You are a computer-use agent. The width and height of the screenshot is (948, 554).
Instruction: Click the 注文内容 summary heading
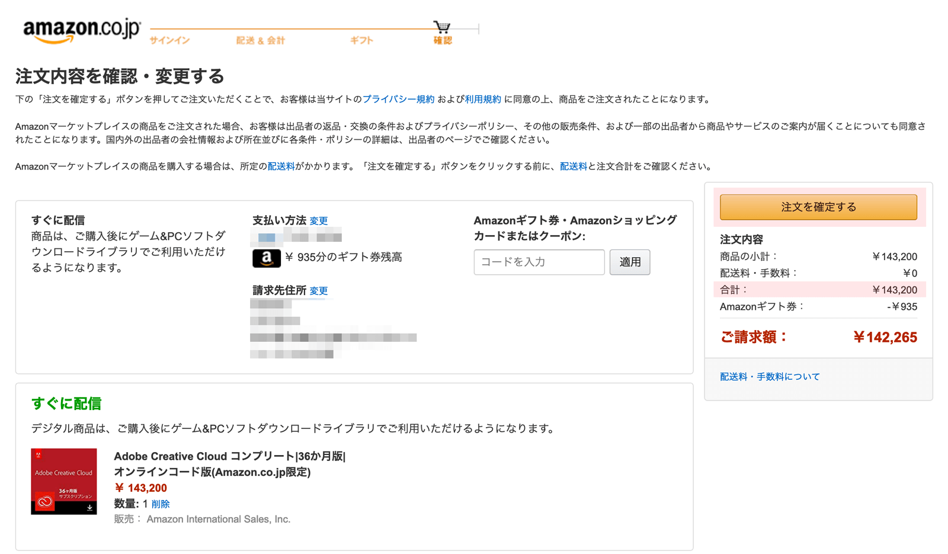pos(741,239)
